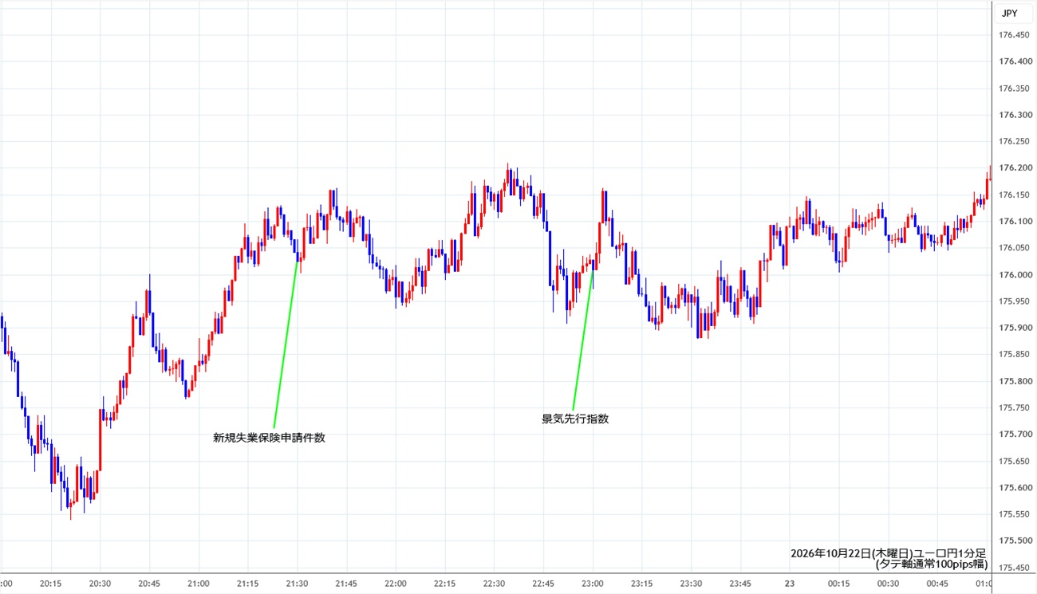Select the 新規失業保険申請件数 annotation label
The image size is (1037, 594).
(x=269, y=438)
